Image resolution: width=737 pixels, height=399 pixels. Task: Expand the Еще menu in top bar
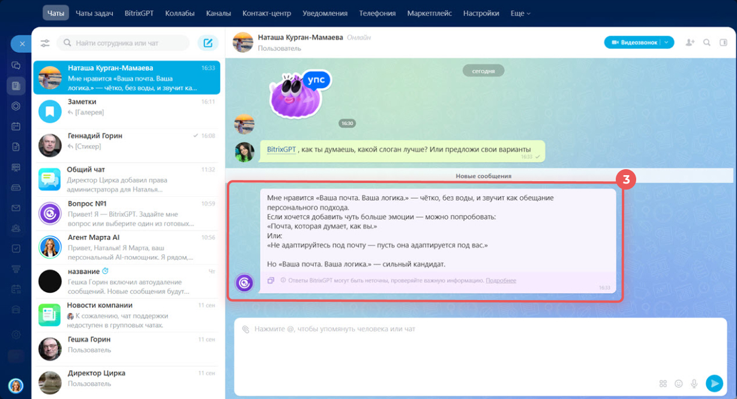pos(520,13)
